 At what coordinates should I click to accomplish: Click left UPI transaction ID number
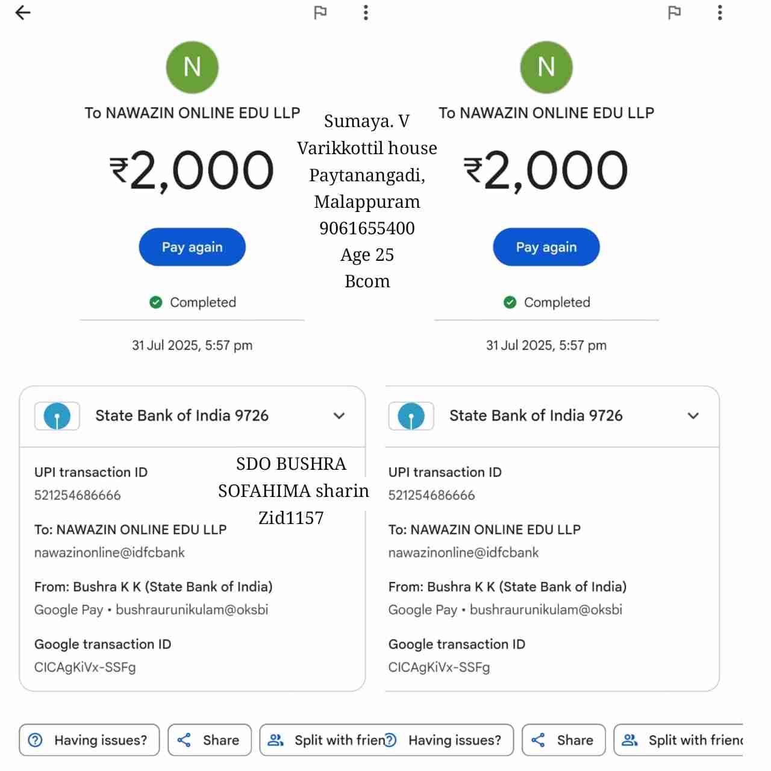pos(78,495)
